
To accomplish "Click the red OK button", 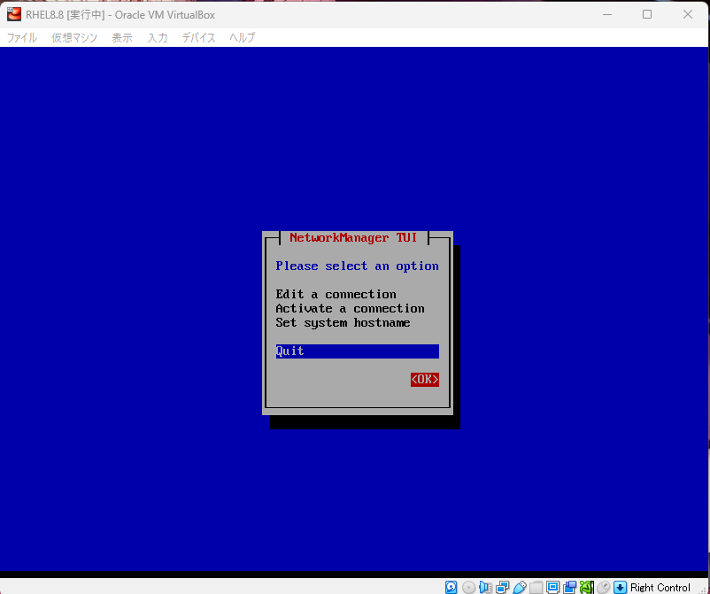I will coord(425,380).
